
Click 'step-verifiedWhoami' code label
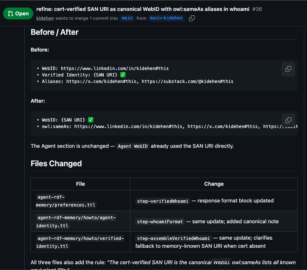[x=163, y=201]
